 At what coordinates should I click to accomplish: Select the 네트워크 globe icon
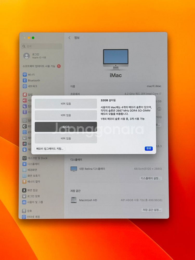(x=25, y=86)
